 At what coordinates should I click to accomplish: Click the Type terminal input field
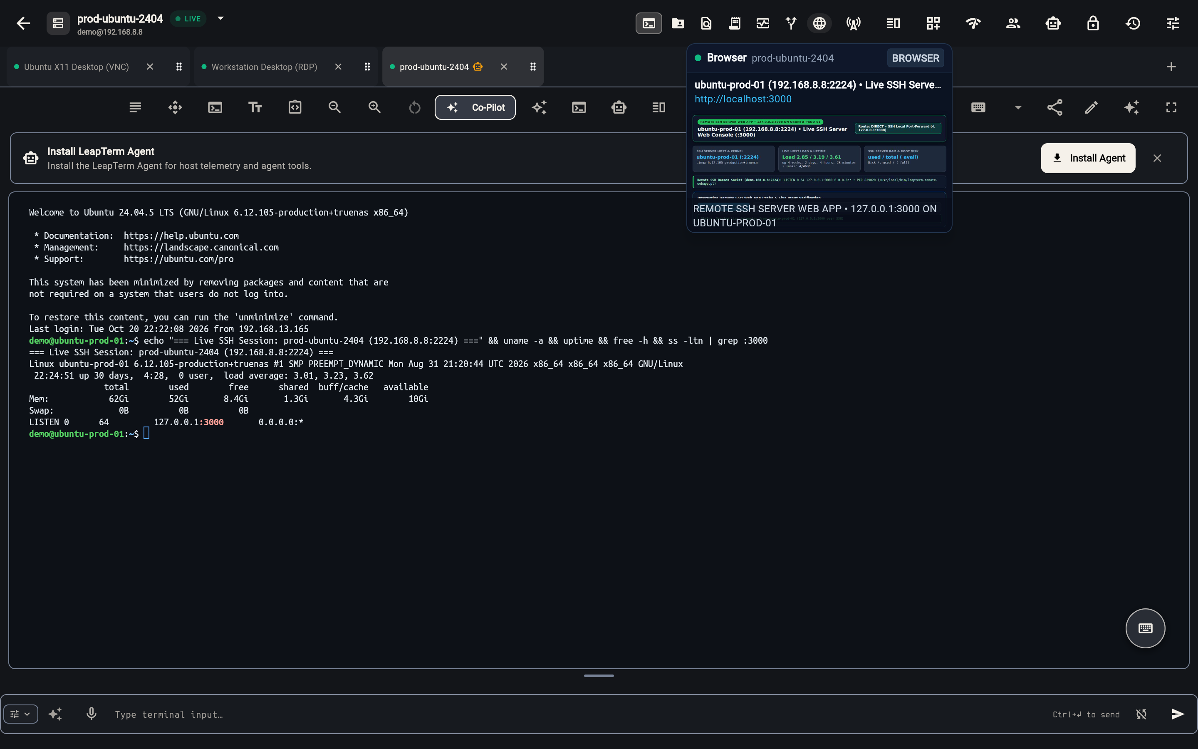click(579, 714)
